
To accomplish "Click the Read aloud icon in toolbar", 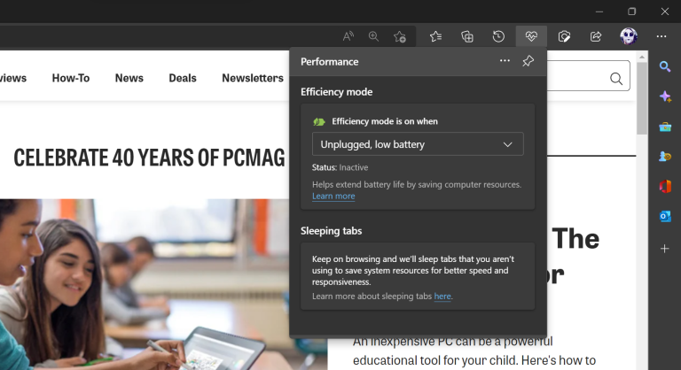I will 348,36.
